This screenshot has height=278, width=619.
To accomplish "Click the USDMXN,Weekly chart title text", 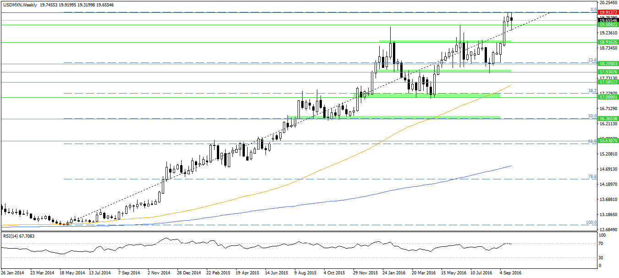I will (18, 5).
